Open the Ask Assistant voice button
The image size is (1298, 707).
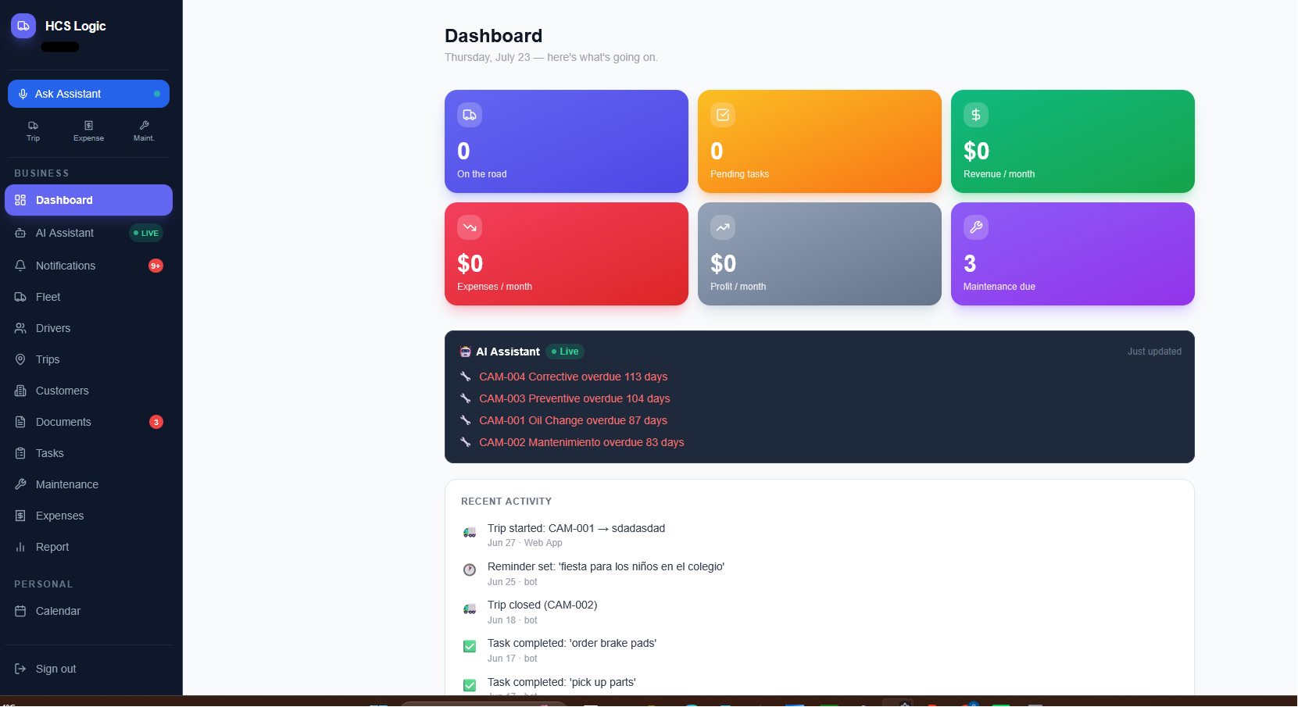tap(88, 94)
